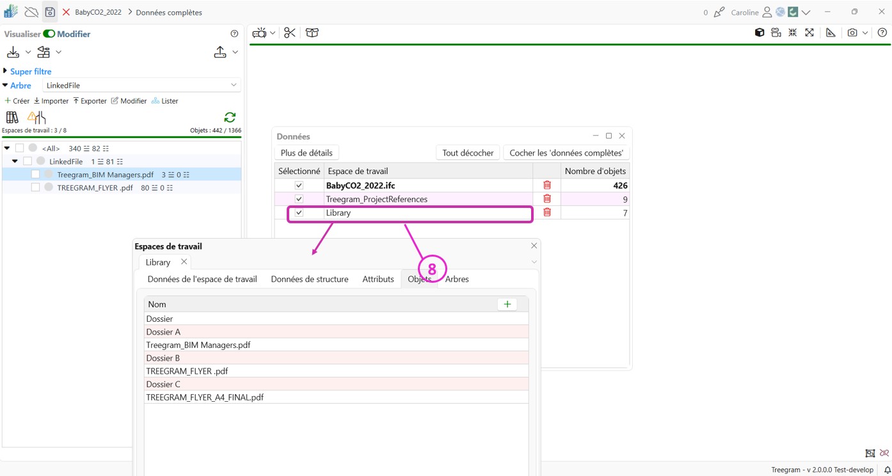Switch to the Attributs tab
The image size is (892, 476).
(x=378, y=279)
